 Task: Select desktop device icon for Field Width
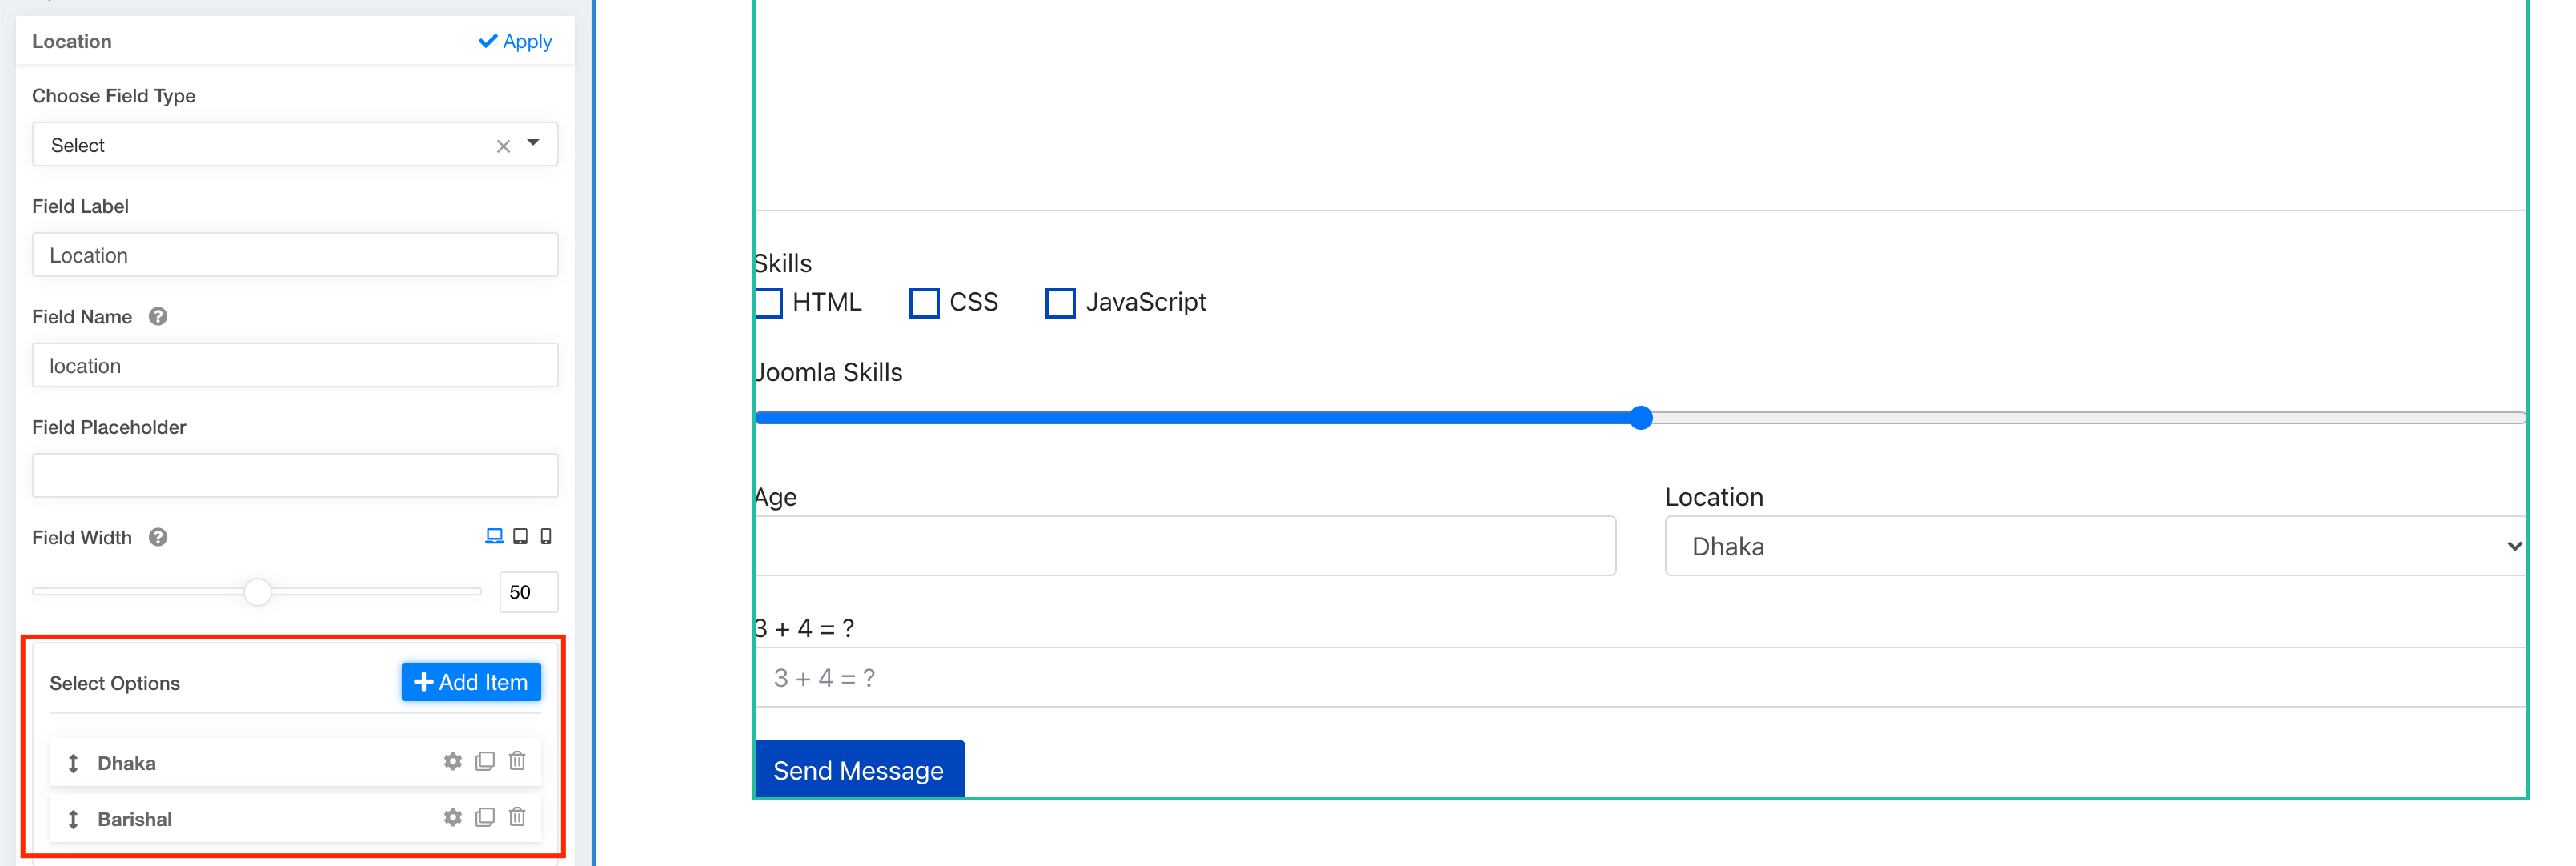494,537
